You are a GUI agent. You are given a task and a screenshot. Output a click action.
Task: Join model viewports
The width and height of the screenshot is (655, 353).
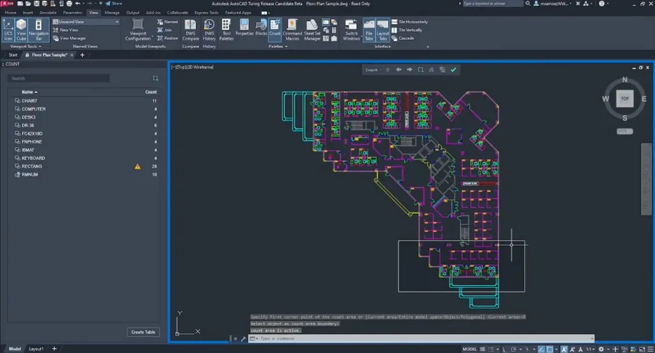pyautogui.click(x=164, y=30)
